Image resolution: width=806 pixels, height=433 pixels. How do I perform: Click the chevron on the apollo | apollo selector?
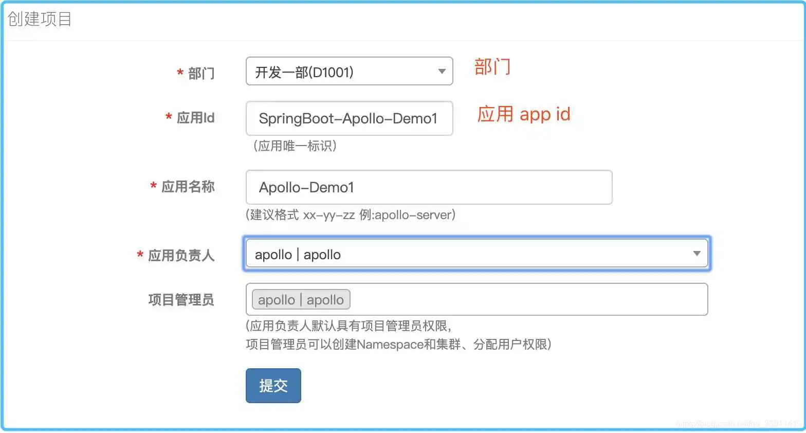(x=697, y=253)
